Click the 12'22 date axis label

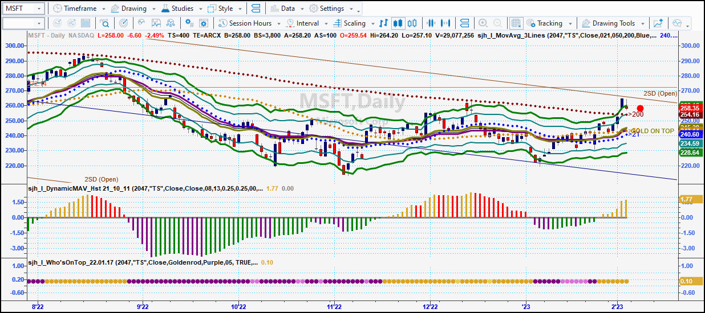point(430,306)
